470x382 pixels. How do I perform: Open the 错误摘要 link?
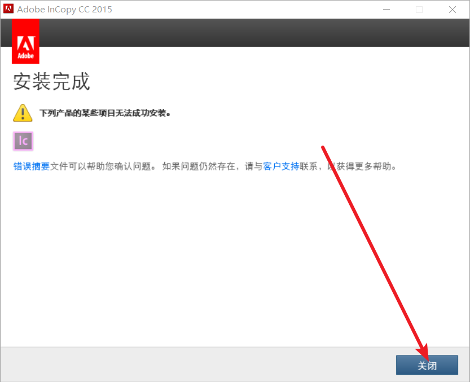[32, 166]
